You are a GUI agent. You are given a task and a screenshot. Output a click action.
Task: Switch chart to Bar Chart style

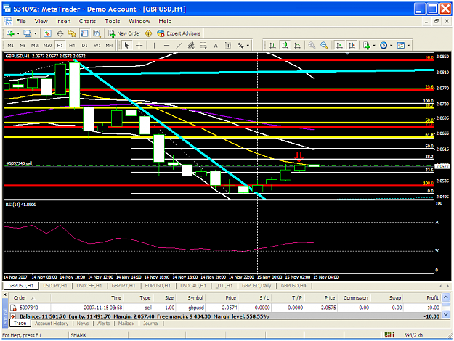click(272, 46)
